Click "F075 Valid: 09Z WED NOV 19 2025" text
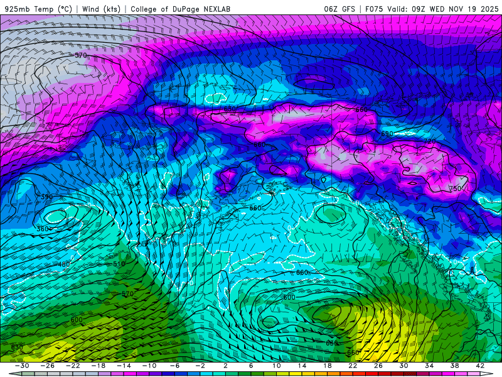 (x=432, y=9)
